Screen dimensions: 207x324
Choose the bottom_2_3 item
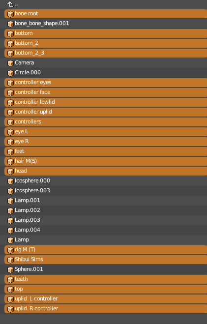coord(106,53)
